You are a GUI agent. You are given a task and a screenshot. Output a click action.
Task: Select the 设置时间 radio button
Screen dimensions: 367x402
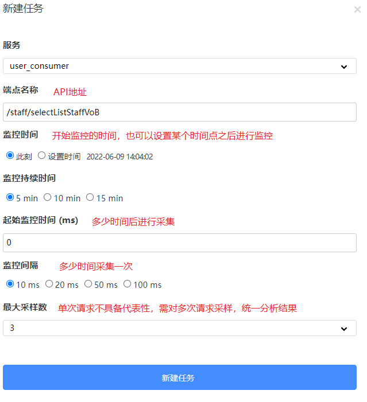click(x=42, y=155)
